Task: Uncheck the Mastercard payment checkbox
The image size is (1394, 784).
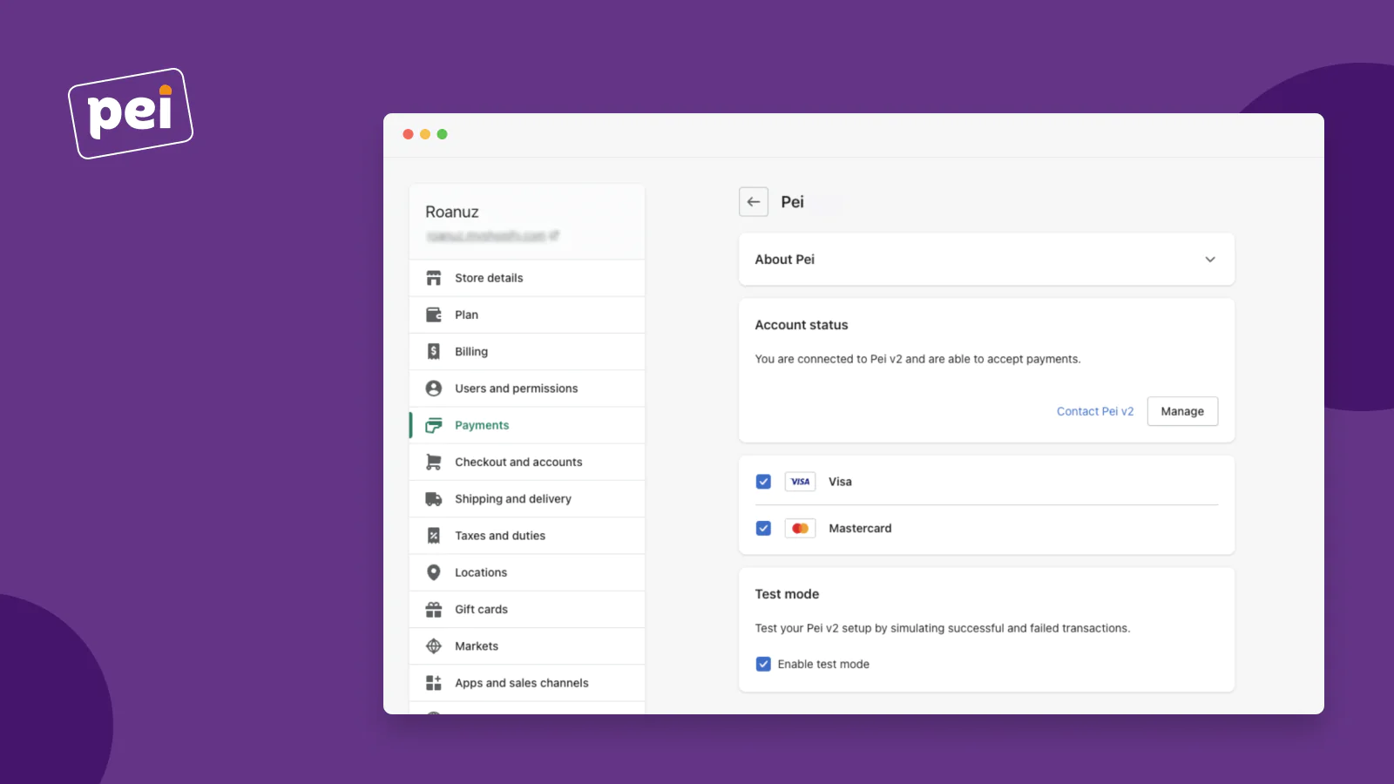Action: coord(763,529)
